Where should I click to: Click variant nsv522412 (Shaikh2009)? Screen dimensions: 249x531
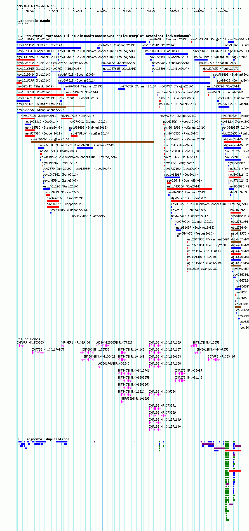35,86
